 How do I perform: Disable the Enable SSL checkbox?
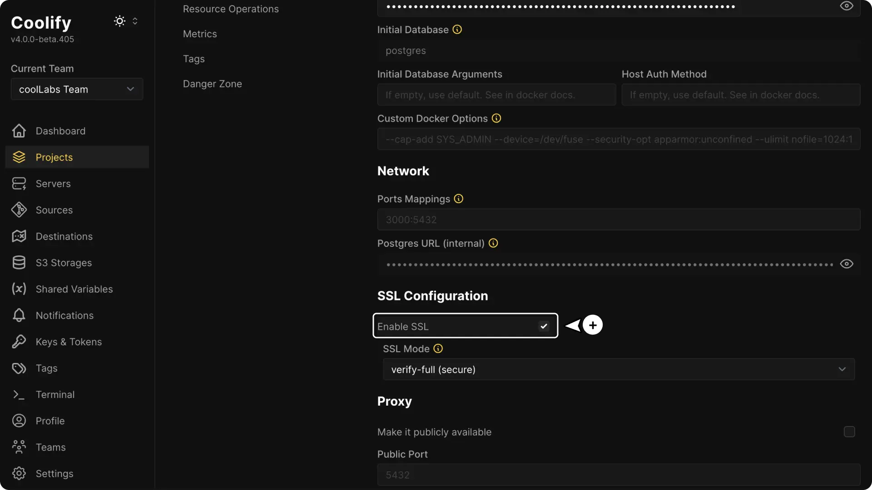pos(543,326)
